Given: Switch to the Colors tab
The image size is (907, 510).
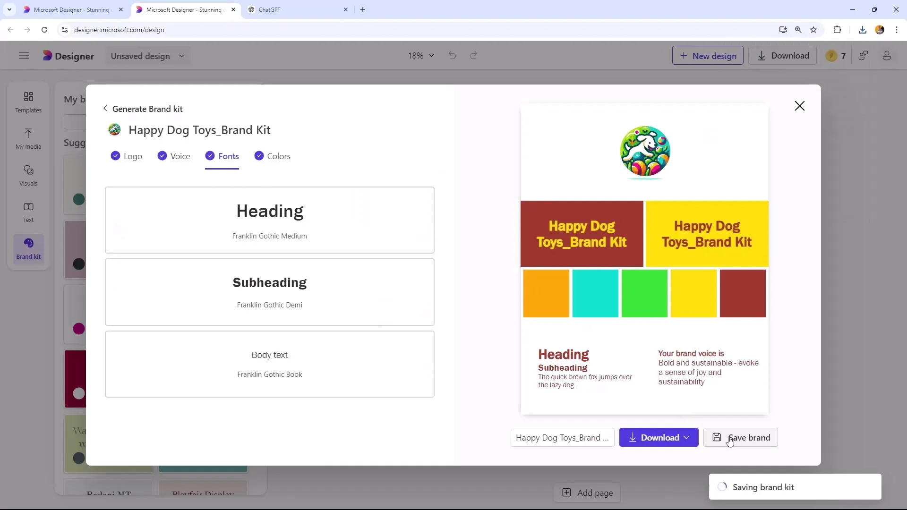Looking at the screenshot, I should 272,156.
